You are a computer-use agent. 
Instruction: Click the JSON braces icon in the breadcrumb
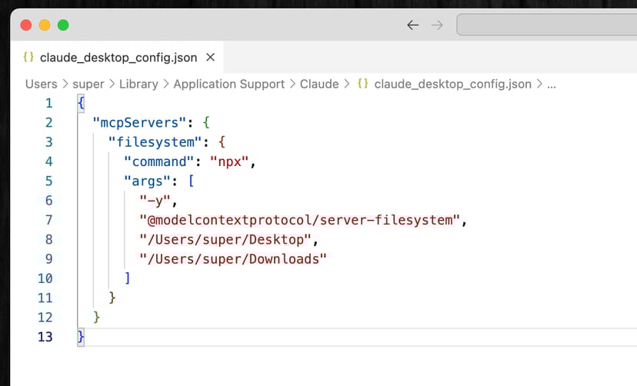tap(362, 84)
